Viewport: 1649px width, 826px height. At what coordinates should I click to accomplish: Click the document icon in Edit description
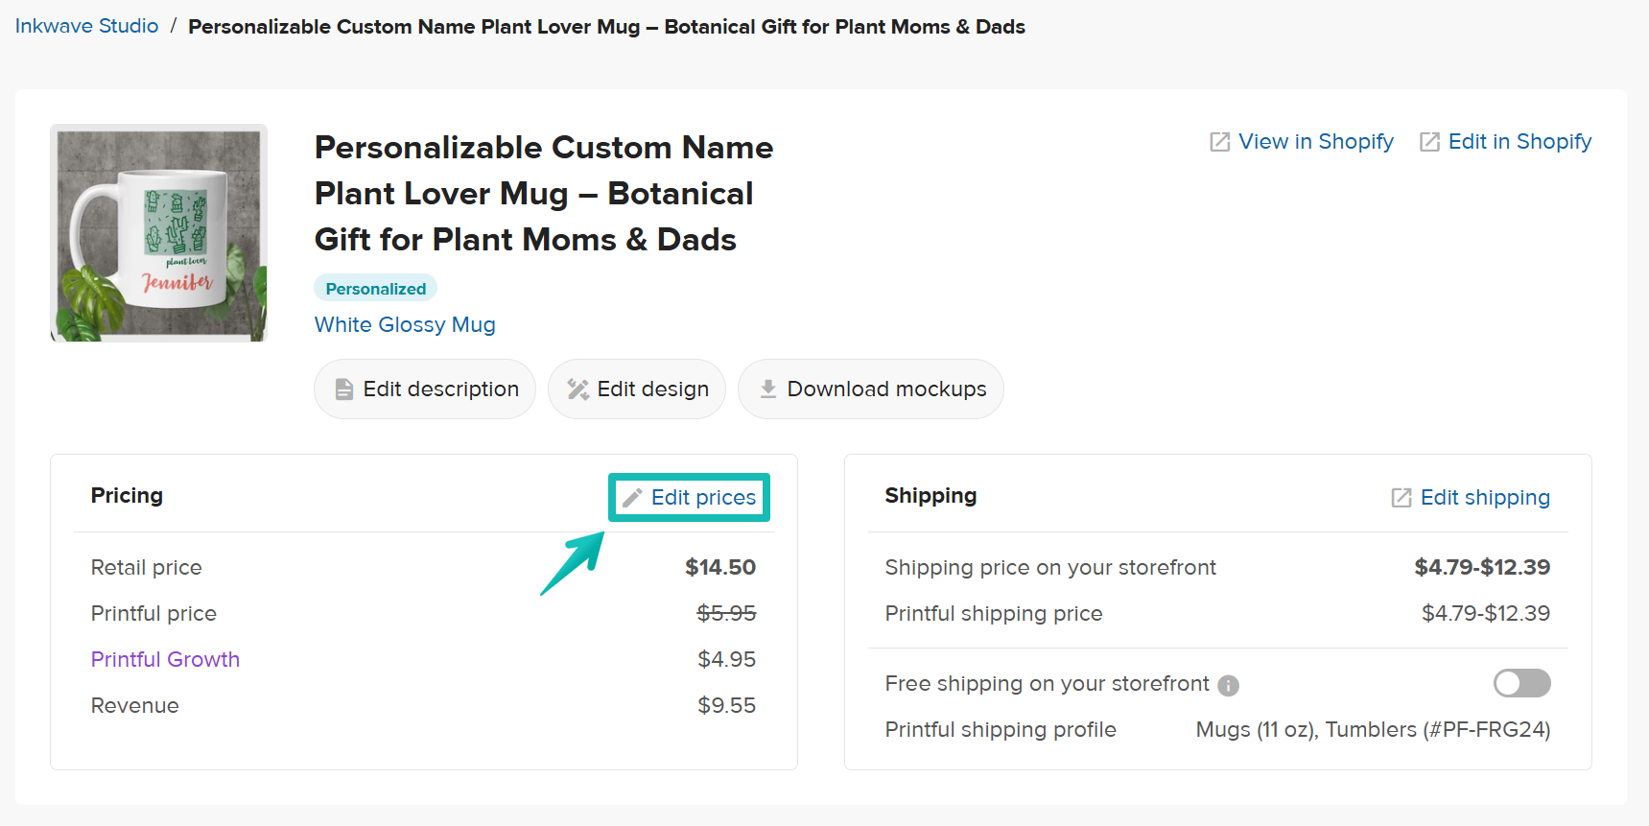pos(343,389)
